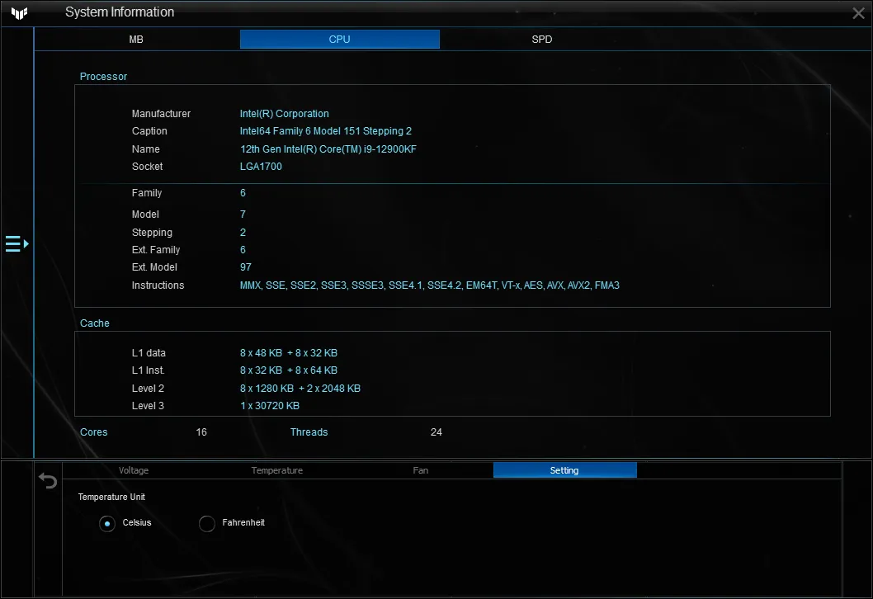This screenshot has width=873, height=599.
Task: Click the Temperature Unit label
Action: pyautogui.click(x=111, y=497)
